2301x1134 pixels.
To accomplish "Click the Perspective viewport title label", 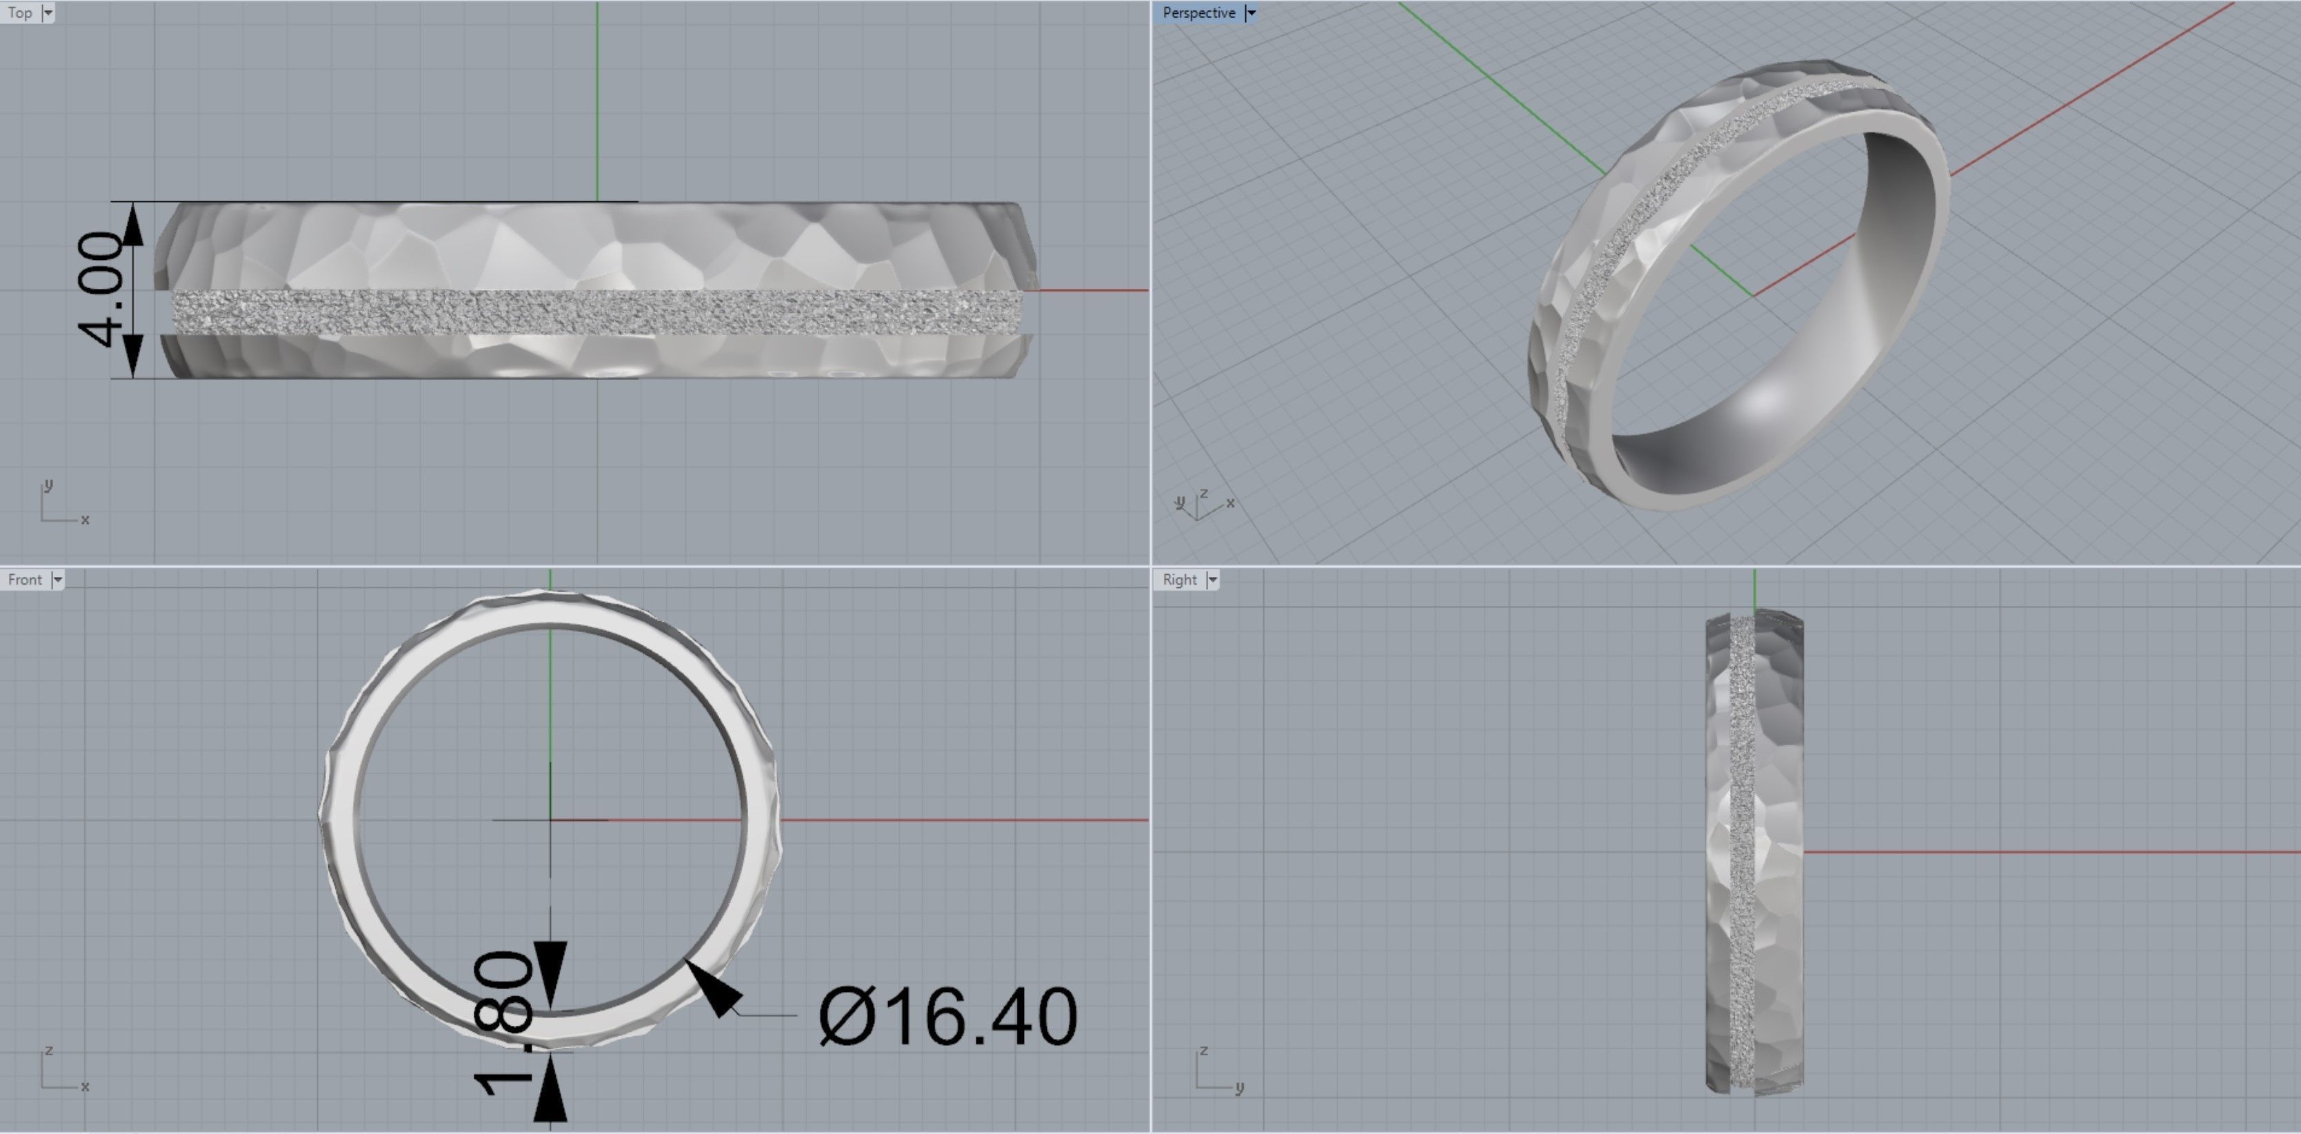I will tap(1198, 12).
